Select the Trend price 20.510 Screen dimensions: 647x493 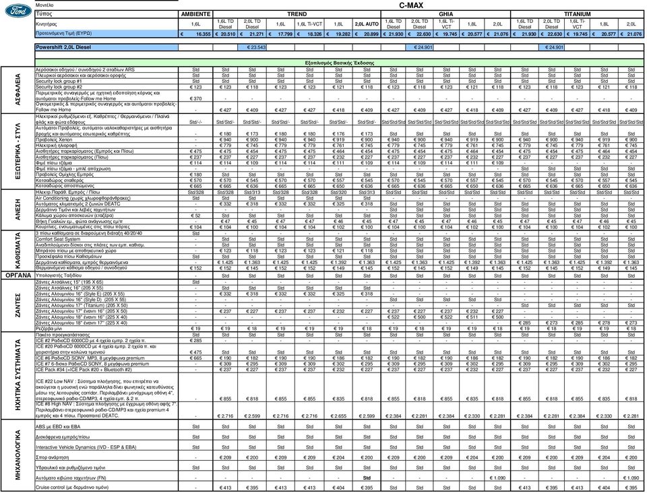(227, 34)
